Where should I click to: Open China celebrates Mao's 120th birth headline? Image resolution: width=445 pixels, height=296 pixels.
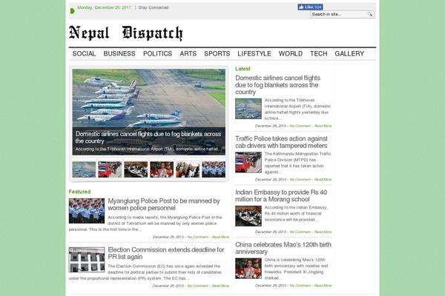[x=283, y=248]
